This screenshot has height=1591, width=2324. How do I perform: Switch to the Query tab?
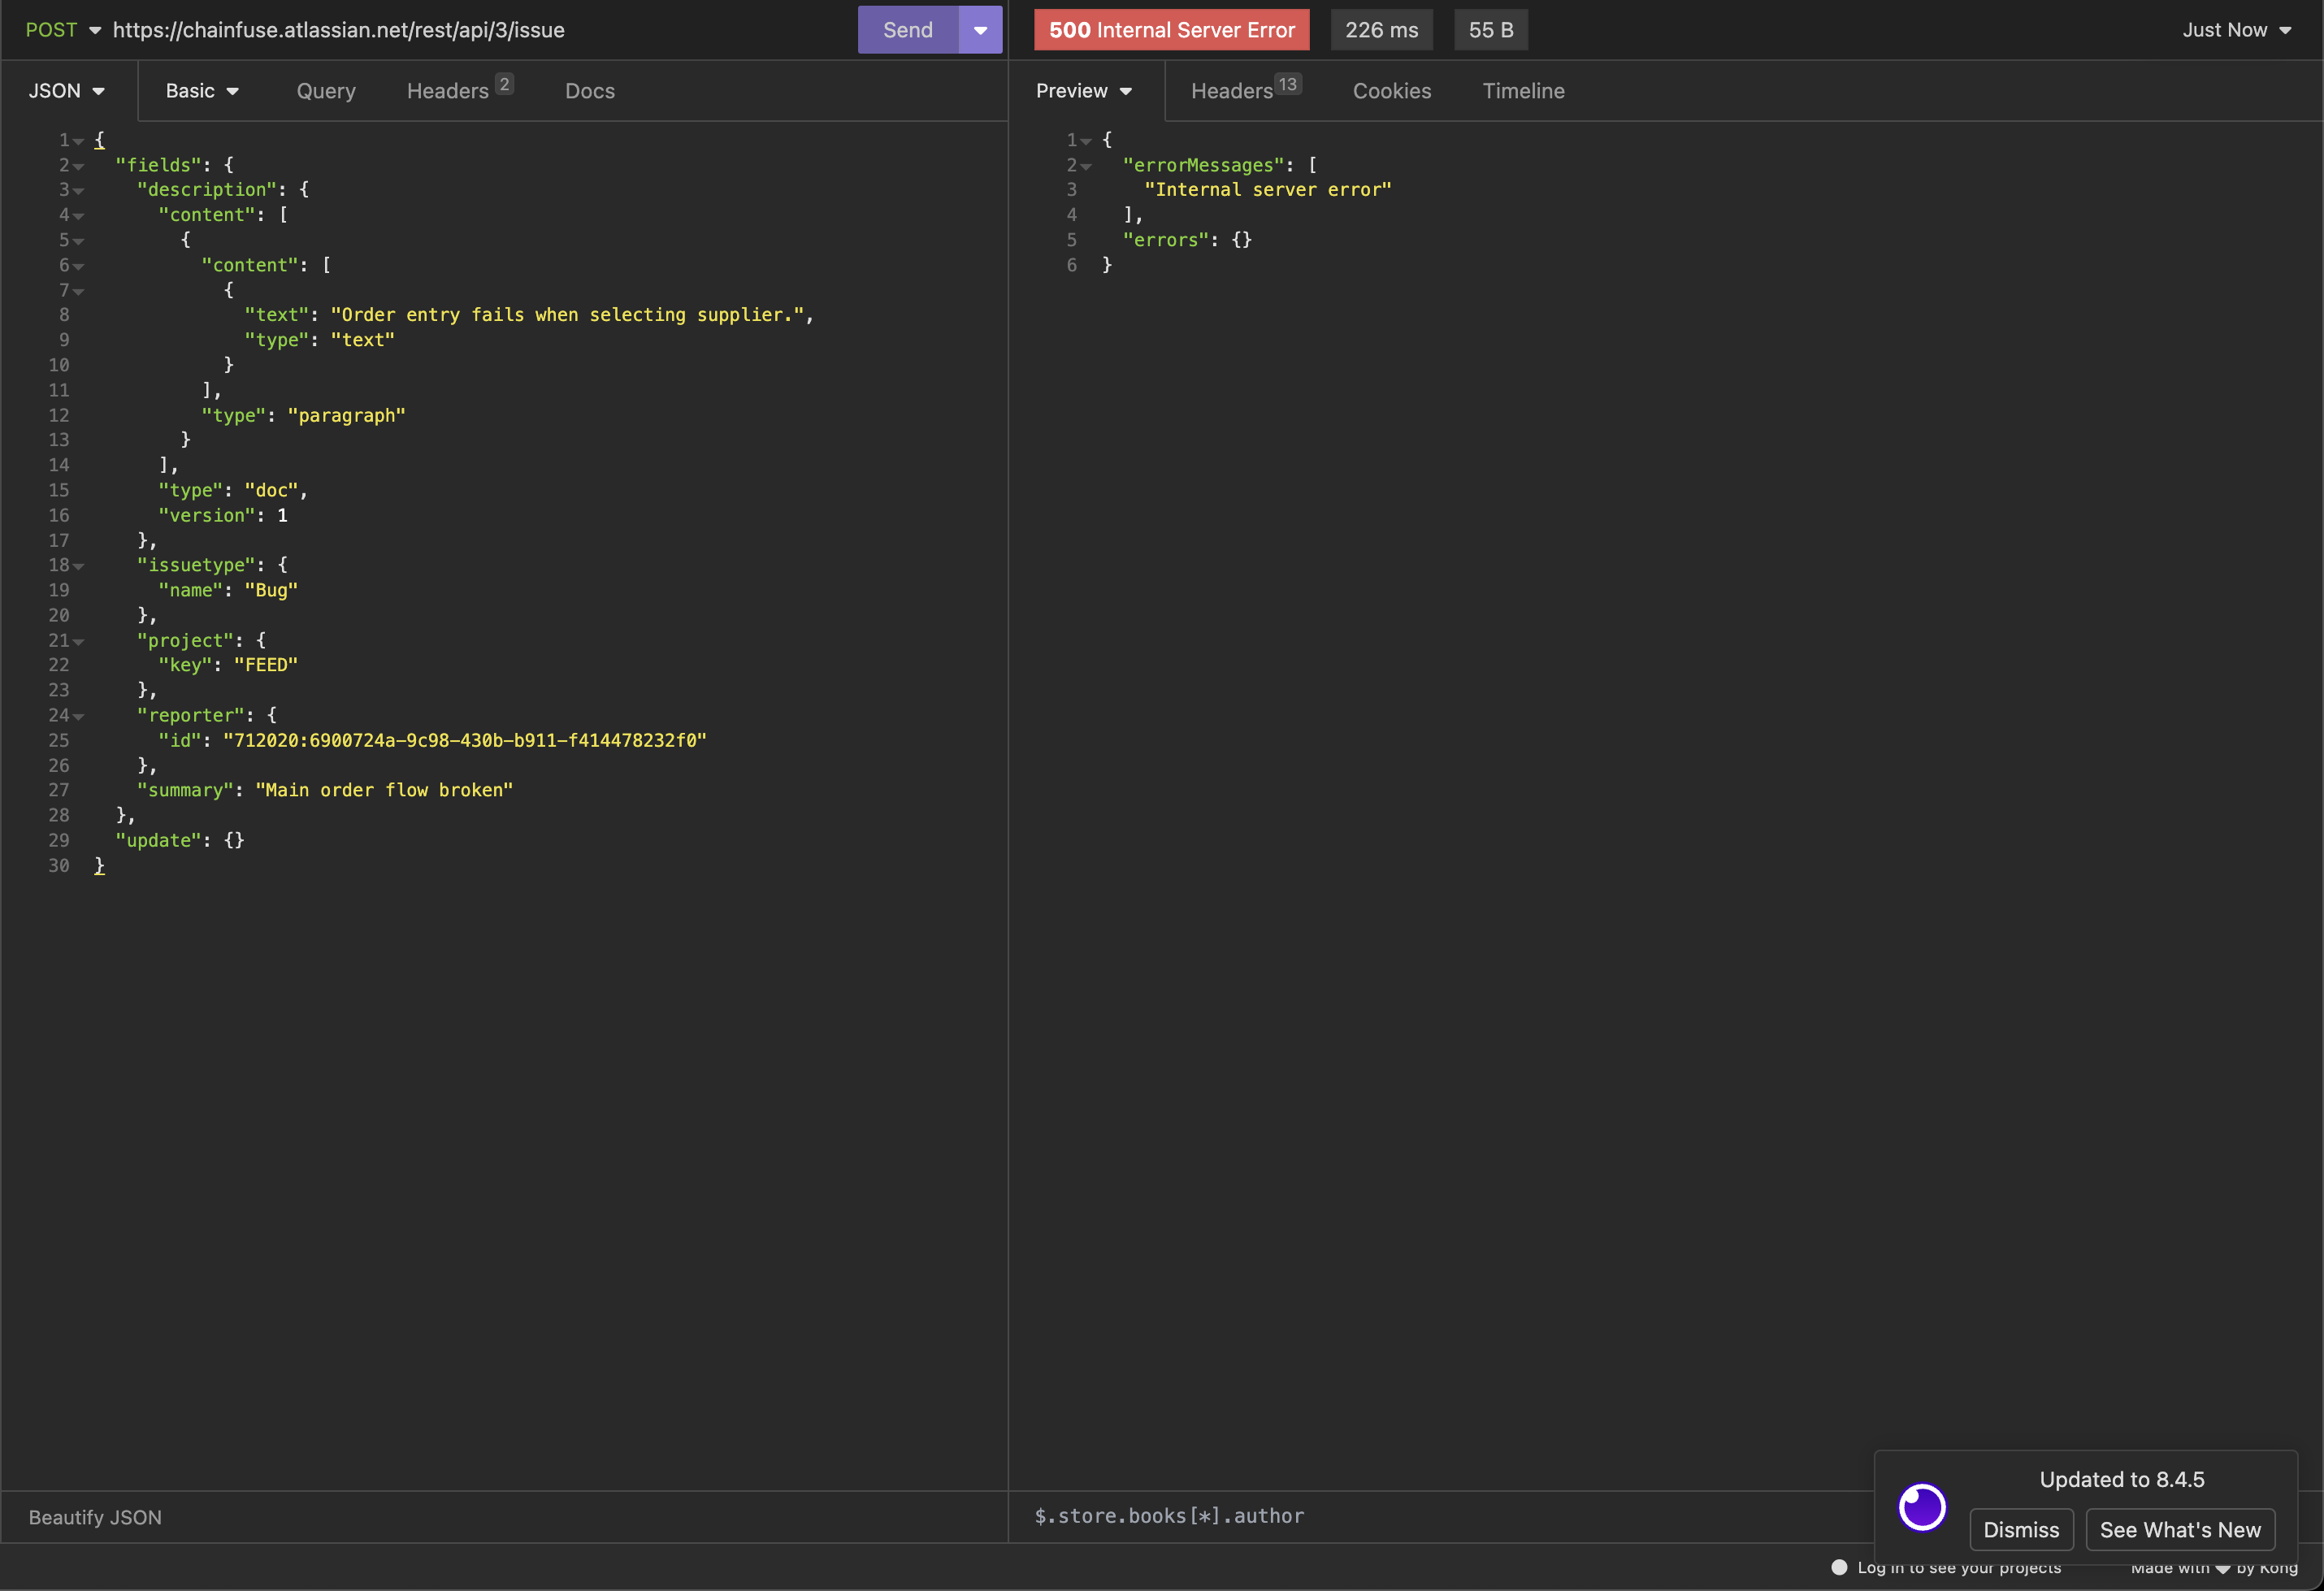click(326, 91)
